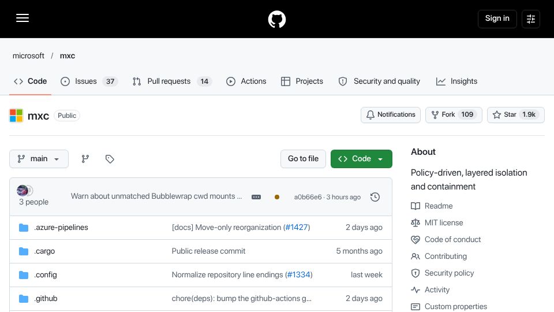
Task: Click the 'last week' timestamp
Action: click(x=366, y=275)
